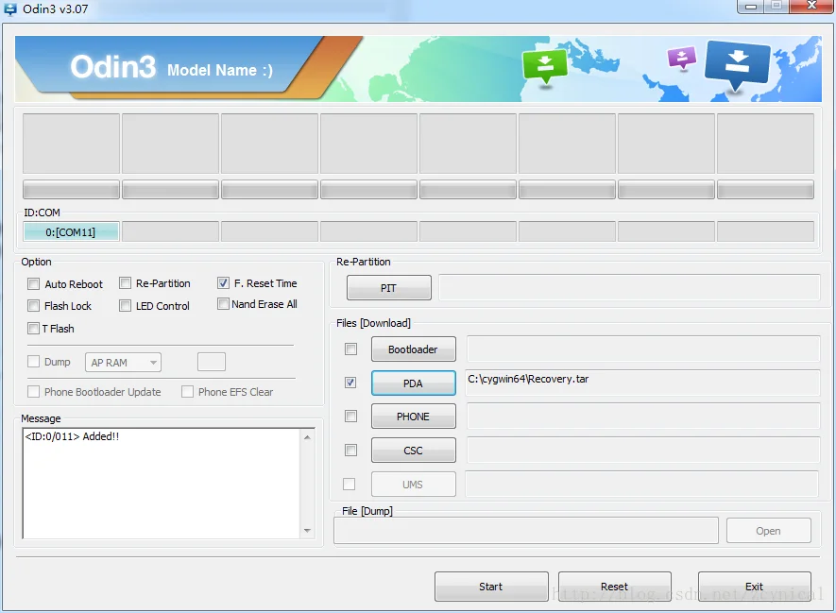The image size is (836, 613).
Task: Click the CSC file path field
Action: point(643,451)
